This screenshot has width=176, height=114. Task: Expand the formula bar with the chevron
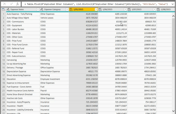[172, 4]
